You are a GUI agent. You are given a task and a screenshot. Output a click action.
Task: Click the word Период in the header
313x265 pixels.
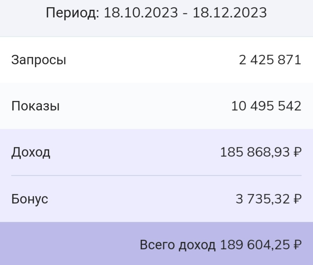(72, 13)
